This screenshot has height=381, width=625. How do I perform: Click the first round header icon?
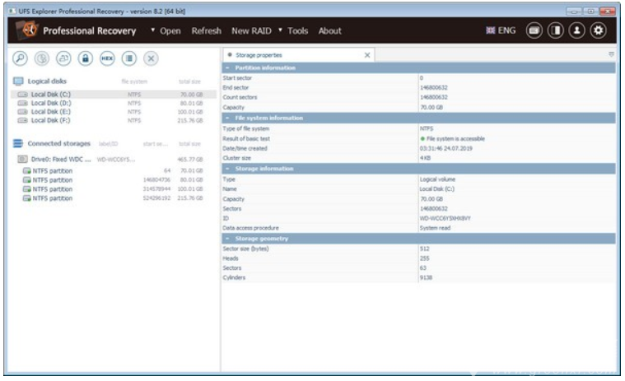click(534, 30)
